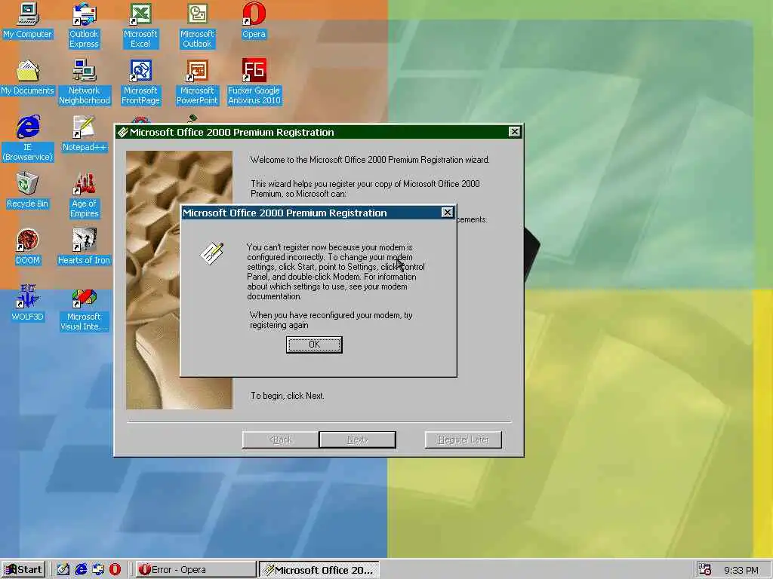Viewport: 773px width, 579px height.
Task: Switch to Microsoft Office 2000 taskbar button
Action: pyautogui.click(x=319, y=570)
